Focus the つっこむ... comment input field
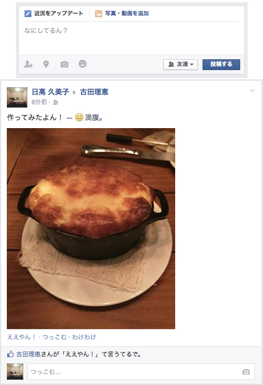 pyautogui.click(x=141, y=372)
